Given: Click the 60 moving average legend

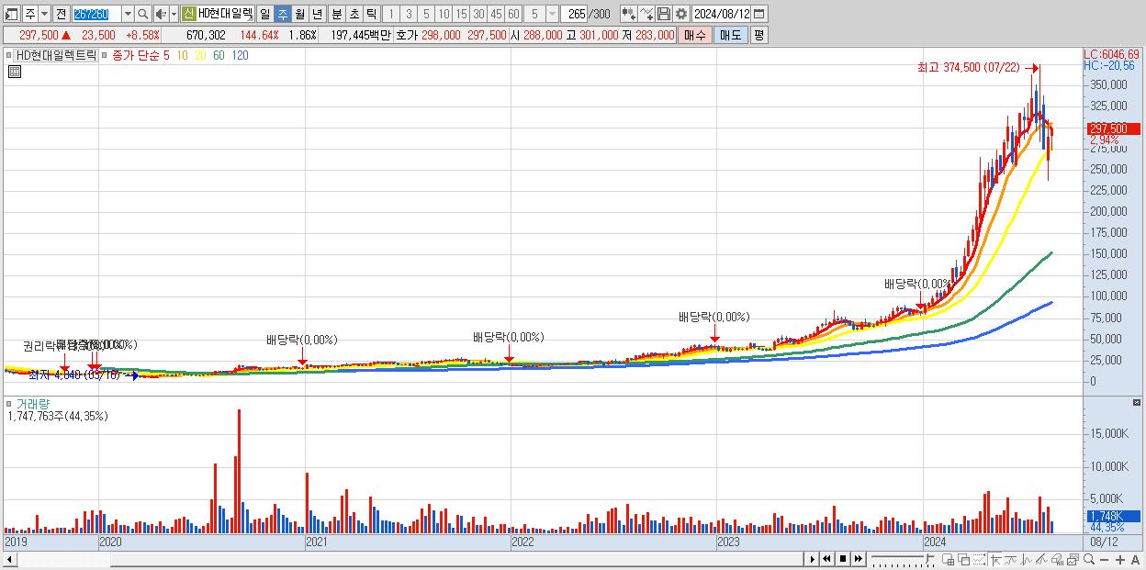Looking at the screenshot, I should (x=219, y=55).
